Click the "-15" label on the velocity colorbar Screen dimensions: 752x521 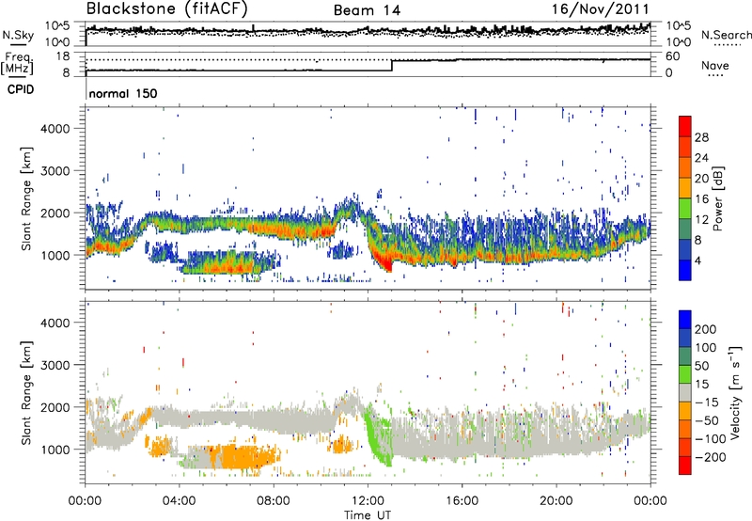[707, 403]
